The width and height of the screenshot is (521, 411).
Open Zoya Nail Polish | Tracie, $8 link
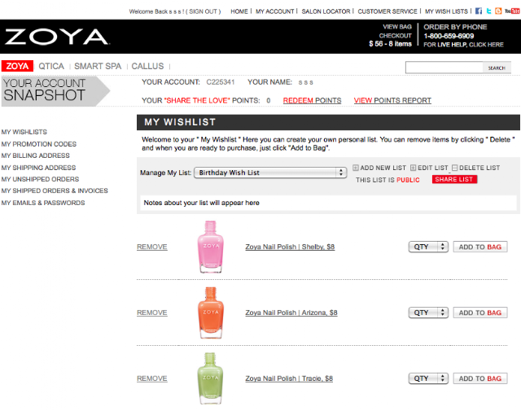point(289,378)
